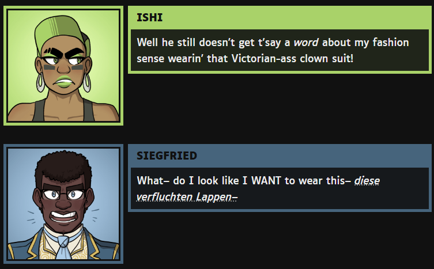The height and width of the screenshot is (269, 434).
Task: Click Ishi's right hoop earring
Action: click(86, 82)
